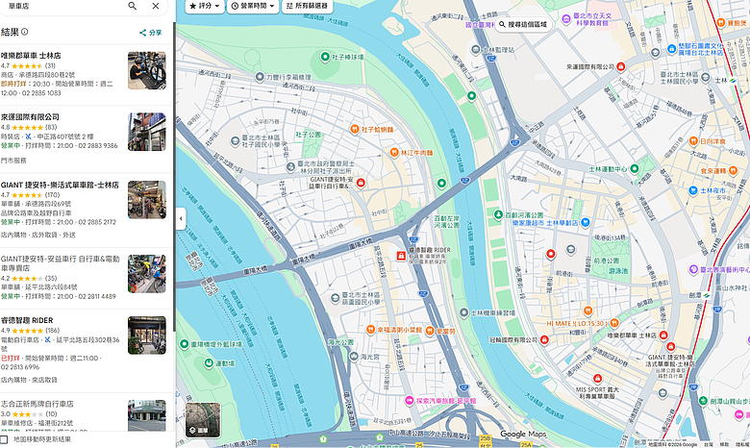Screen dimensions: 750x448
Task: Click 社子棒球場 green map pin
Action: (x=325, y=57)
